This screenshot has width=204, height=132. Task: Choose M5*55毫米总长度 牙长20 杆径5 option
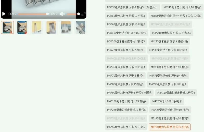click(126, 127)
